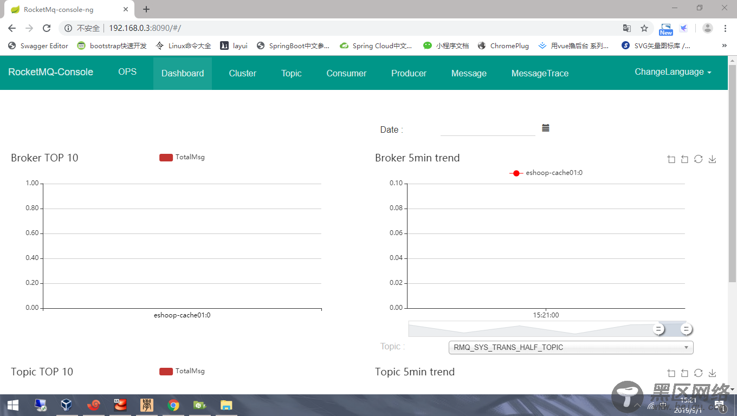Open the RMQ_SYS_TRANS_HALF_TOPIC topic selector
This screenshot has height=416, width=737.
click(571, 347)
